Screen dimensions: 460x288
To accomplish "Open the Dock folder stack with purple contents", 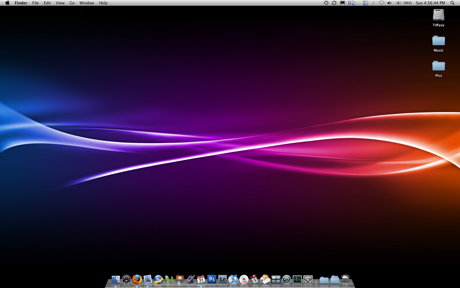I will pos(335,279).
